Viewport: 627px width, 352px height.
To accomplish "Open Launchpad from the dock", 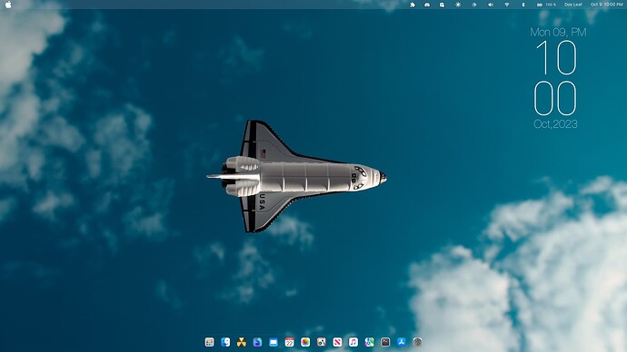I will [210, 342].
